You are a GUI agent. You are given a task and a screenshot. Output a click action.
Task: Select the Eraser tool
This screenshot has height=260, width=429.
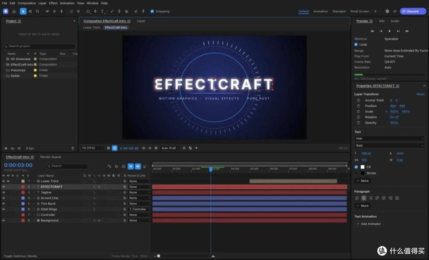[x=126, y=11]
